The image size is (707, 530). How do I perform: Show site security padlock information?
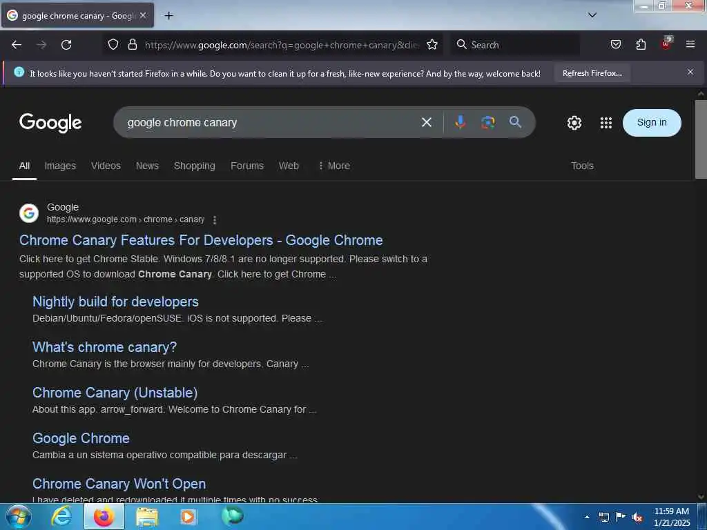(x=132, y=44)
